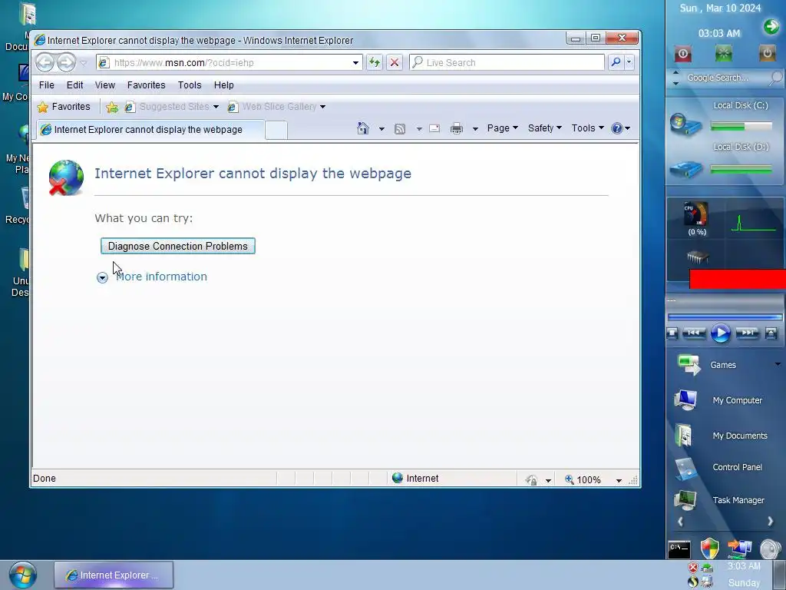Open the Help menu
The width and height of the screenshot is (786, 590).
click(x=223, y=85)
